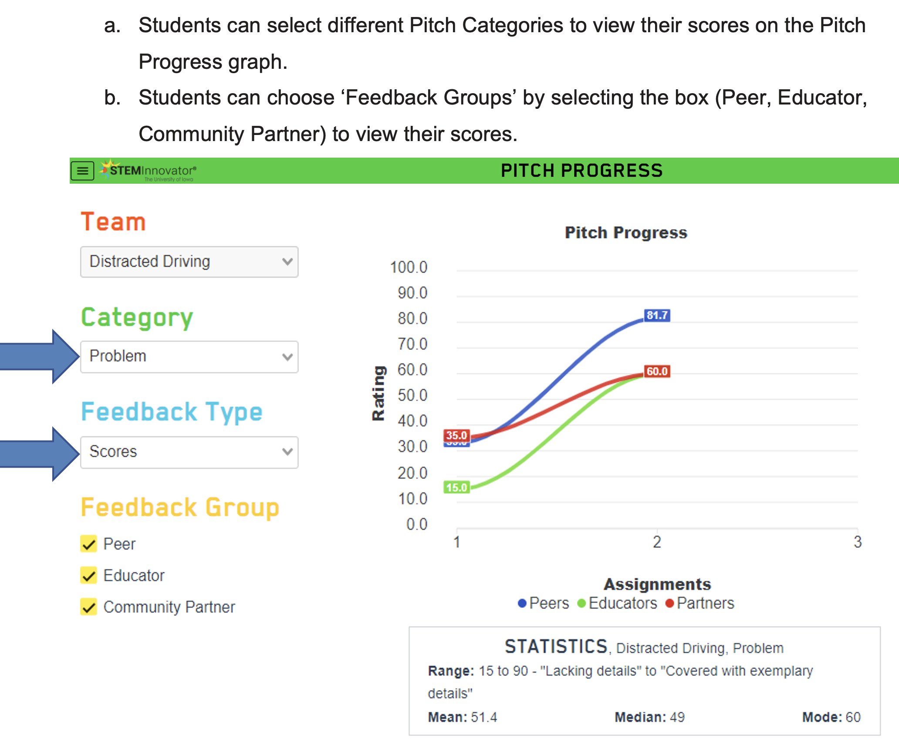Click the 81.7 blue data label
The image size is (899, 748).
tap(657, 315)
